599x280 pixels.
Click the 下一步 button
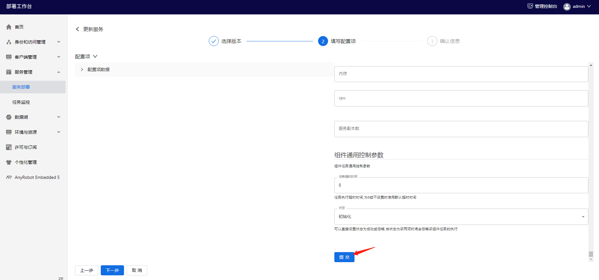coord(112,270)
